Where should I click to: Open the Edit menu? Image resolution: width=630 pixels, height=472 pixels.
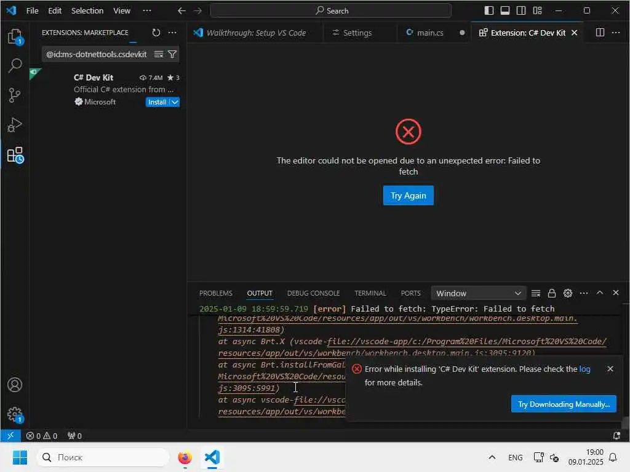coord(55,11)
